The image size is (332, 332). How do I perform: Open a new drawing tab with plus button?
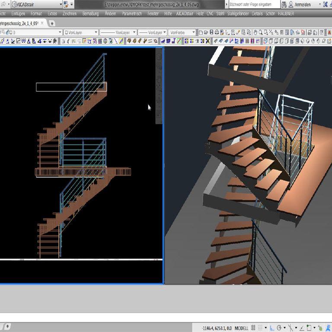[52, 23]
